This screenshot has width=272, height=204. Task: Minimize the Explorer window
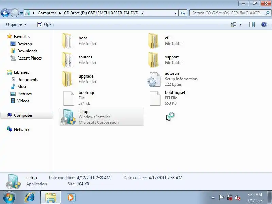point(243,4)
